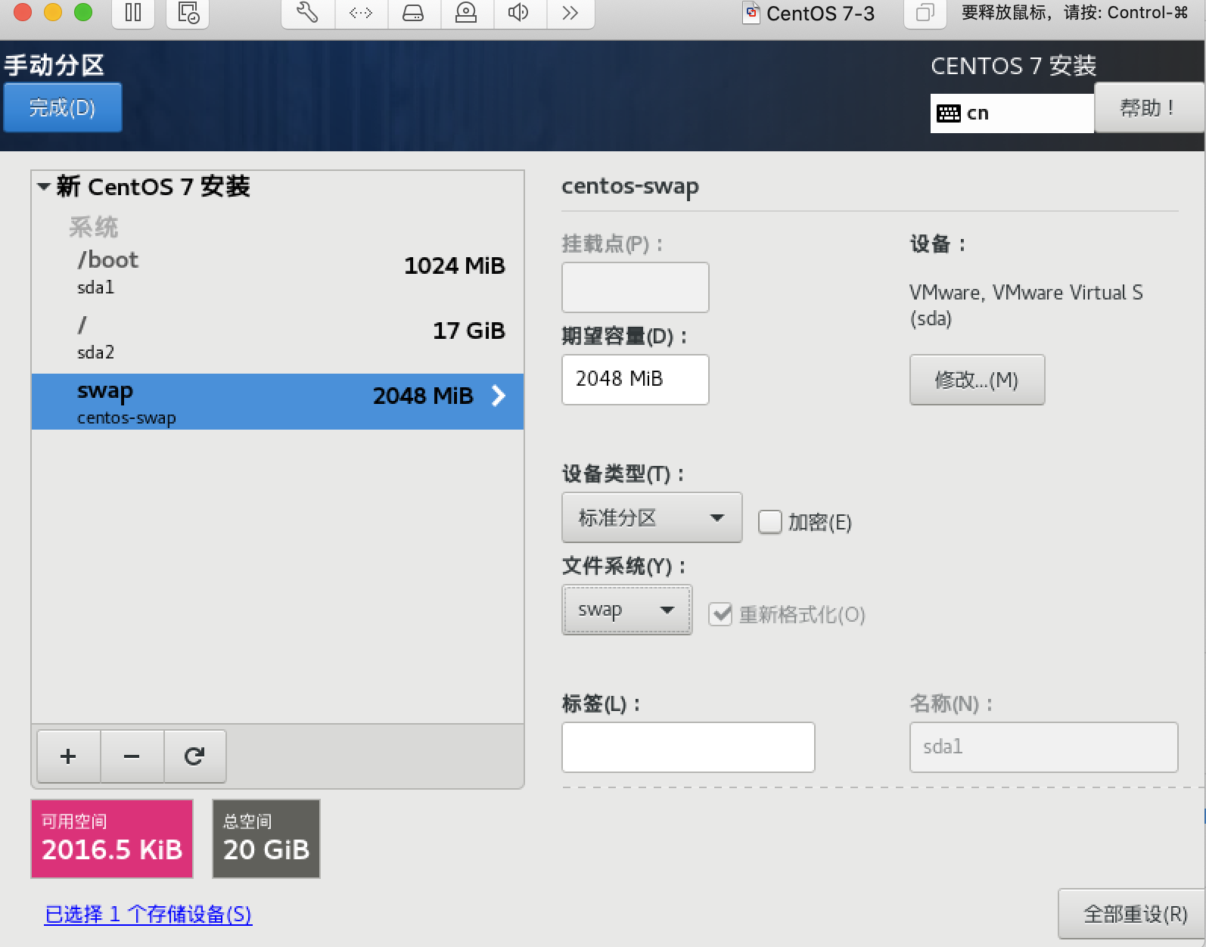Select the swap centos-swap partition row
This screenshot has width=1206, height=947.
[x=278, y=402]
